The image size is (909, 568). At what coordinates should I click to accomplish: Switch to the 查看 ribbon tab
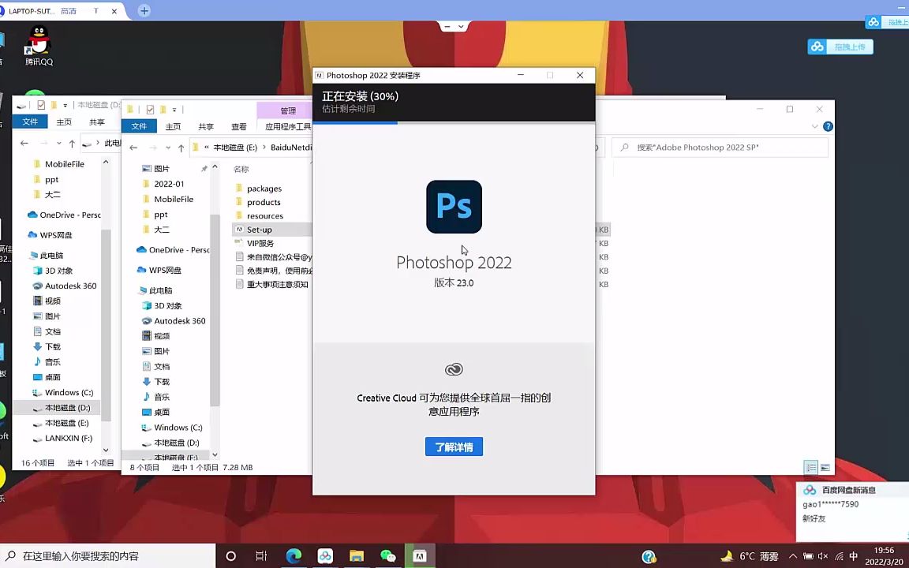(239, 125)
